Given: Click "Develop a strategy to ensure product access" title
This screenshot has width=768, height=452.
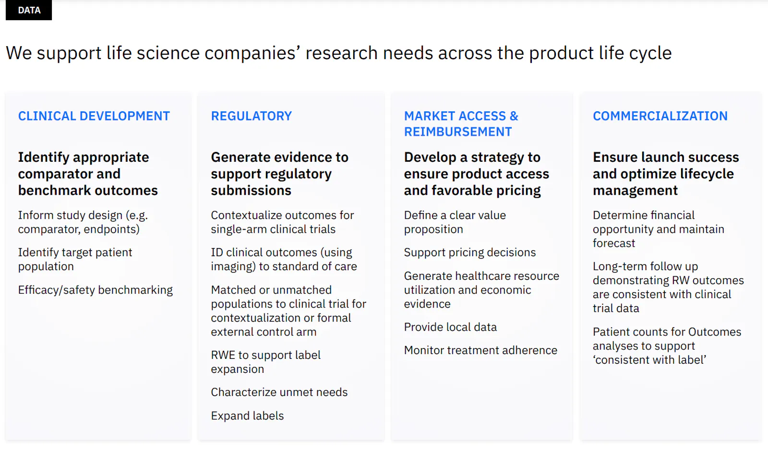Looking at the screenshot, I should [x=476, y=174].
